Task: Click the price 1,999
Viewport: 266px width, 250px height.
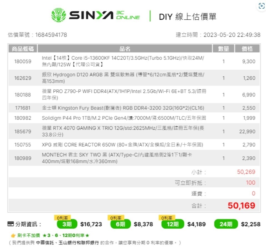Action: [x=249, y=118]
